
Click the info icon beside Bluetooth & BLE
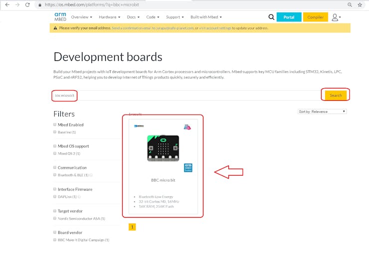[91, 175]
